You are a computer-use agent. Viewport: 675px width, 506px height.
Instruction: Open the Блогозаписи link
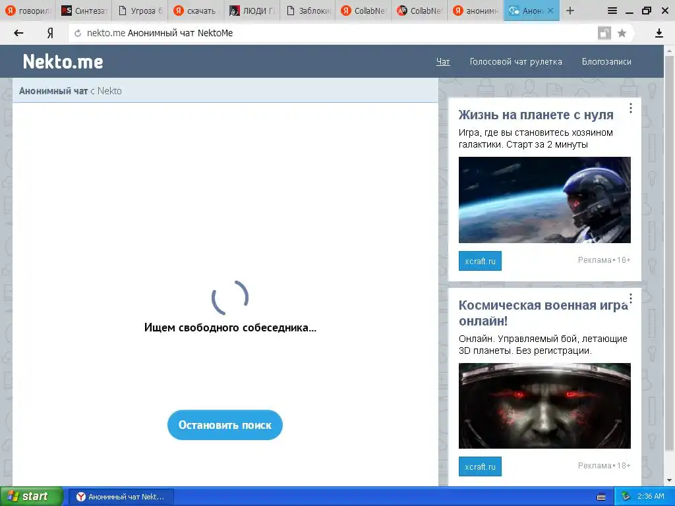coord(606,61)
